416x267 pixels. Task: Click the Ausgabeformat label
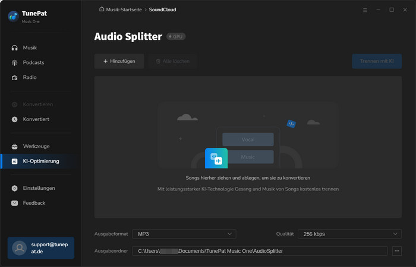[x=111, y=234]
